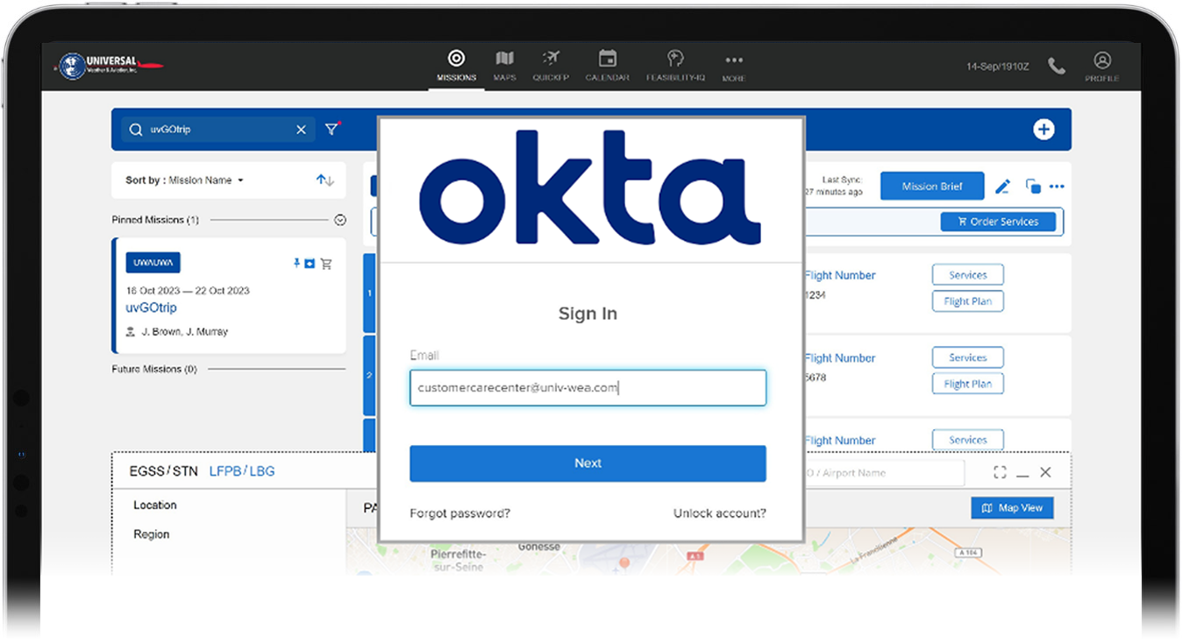Screen dimensions: 1182x643
Task: Unpin the uvGOtrip mission pin icon
Action: click(x=296, y=263)
